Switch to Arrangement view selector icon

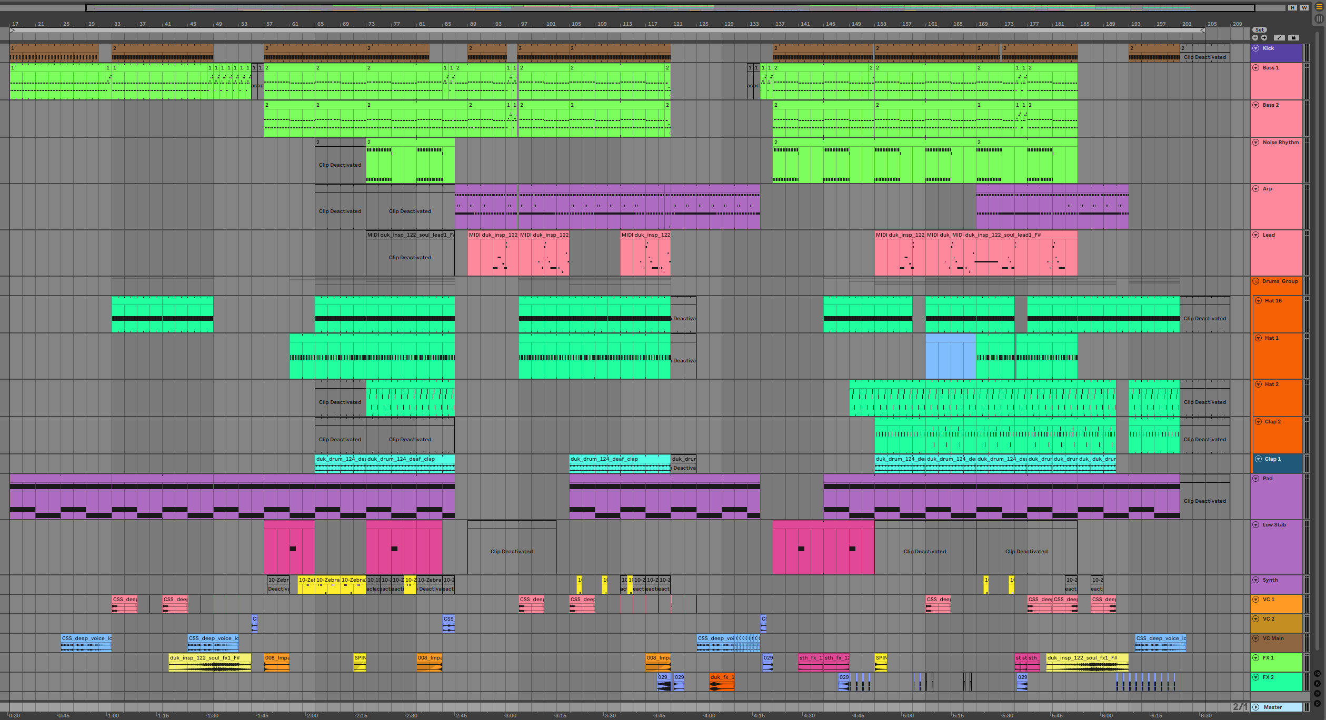click(x=1319, y=7)
